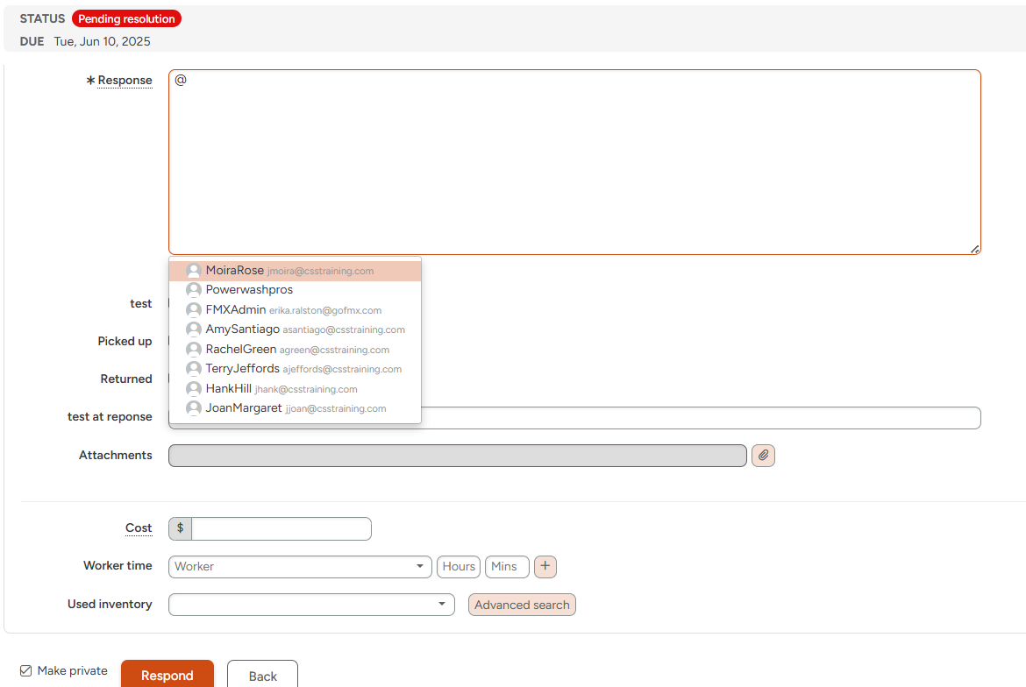This screenshot has height=687, width=1026.
Task: Open Advanced search for inventory
Action: (x=522, y=605)
